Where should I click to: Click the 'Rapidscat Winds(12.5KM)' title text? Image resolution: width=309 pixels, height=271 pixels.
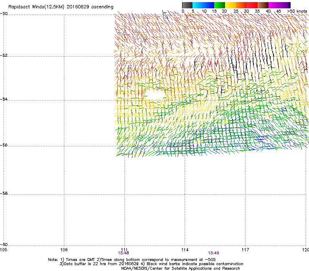(x=36, y=7)
